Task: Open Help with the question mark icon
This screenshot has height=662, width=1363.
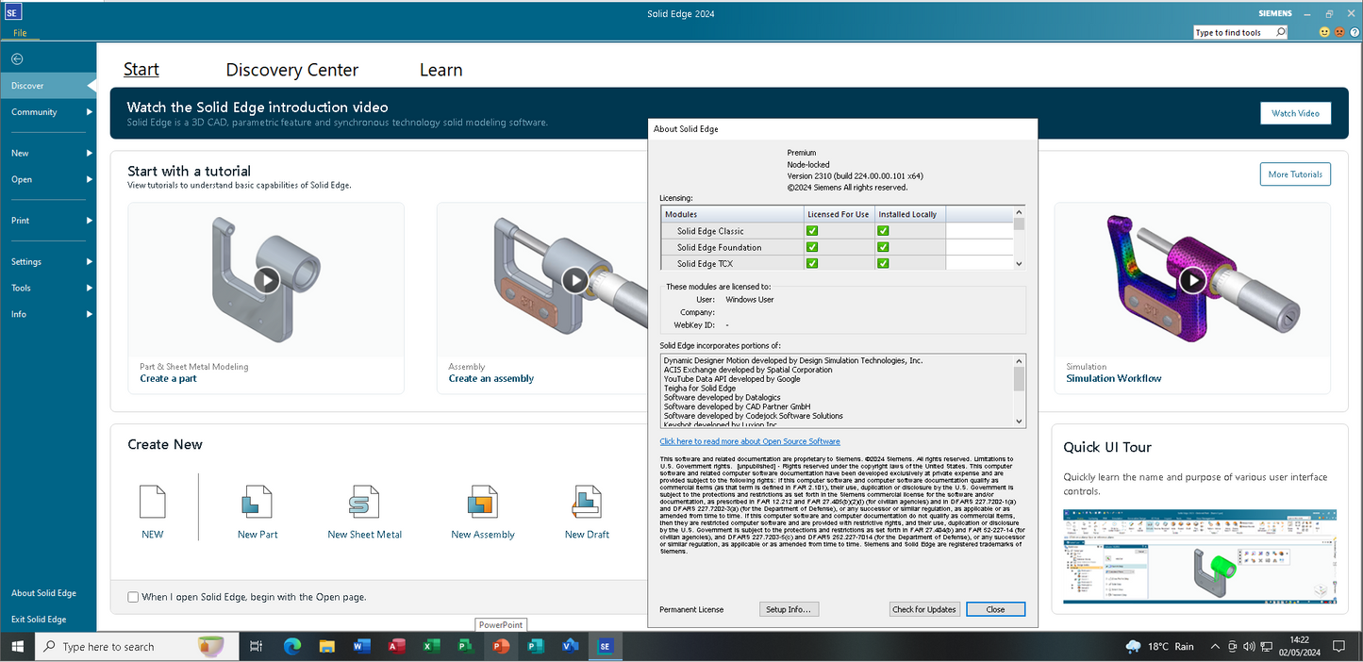Action: click(x=1353, y=32)
